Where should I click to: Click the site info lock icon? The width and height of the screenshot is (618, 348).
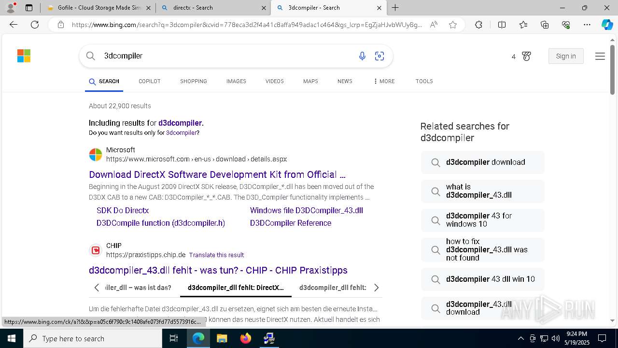60,25
